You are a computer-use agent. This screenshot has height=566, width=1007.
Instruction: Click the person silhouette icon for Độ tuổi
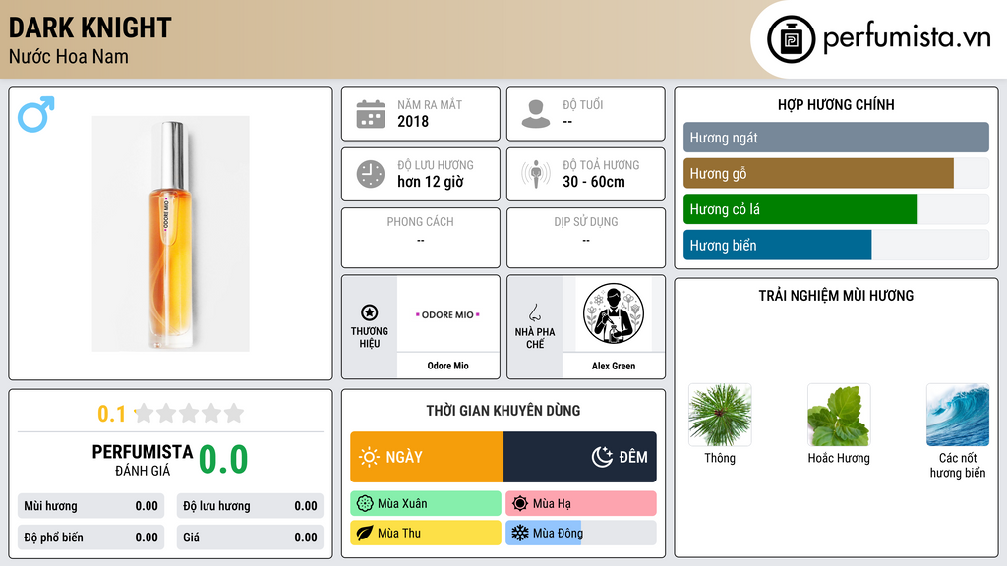tap(536, 114)
